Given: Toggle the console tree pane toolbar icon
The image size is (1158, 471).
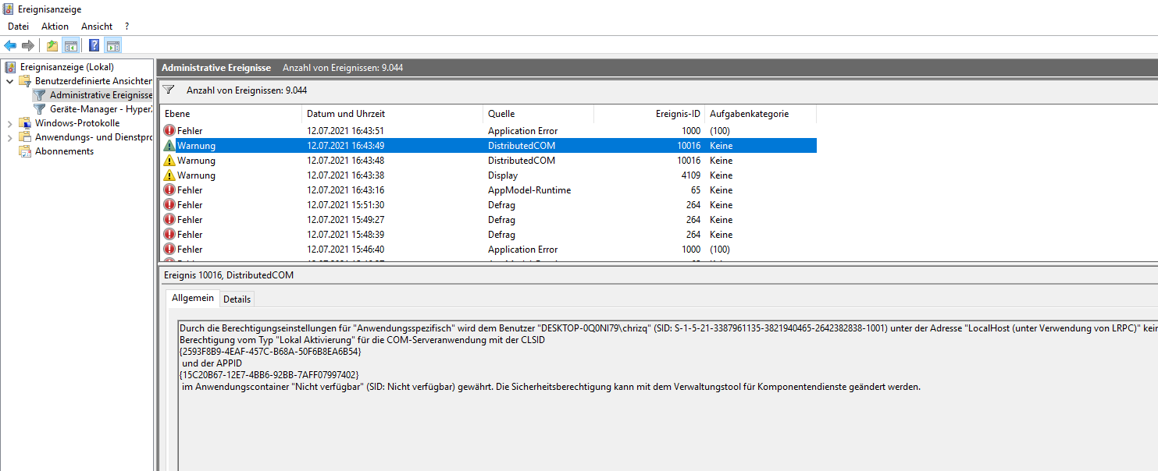Looking at the screenshot, I should [x=70, y=45].
